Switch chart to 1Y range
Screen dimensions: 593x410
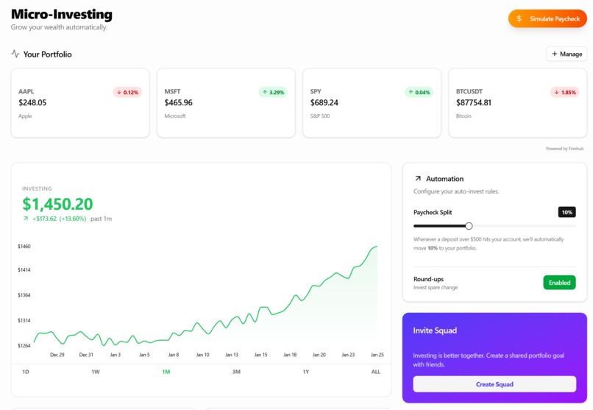coord(306,372)
